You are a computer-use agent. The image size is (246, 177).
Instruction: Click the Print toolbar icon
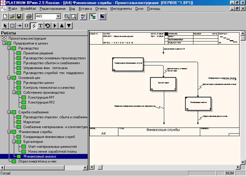(x=29, y=17)
